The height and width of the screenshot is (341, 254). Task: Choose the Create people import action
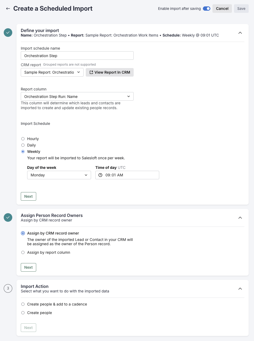click(23, 313)
